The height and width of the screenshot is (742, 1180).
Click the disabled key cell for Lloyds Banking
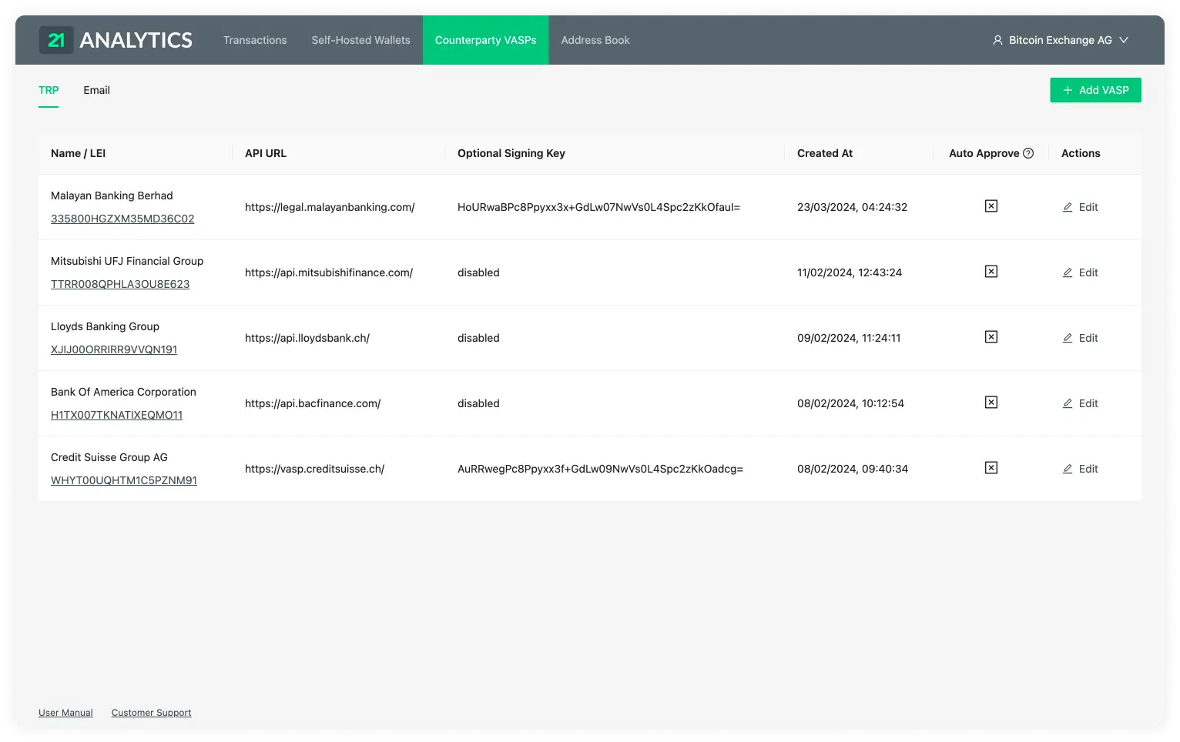click(x=478, y=338)
